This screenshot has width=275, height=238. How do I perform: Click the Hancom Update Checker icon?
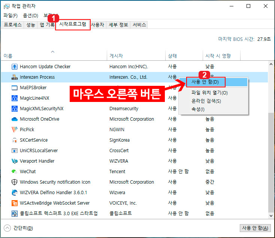[14, 67]
